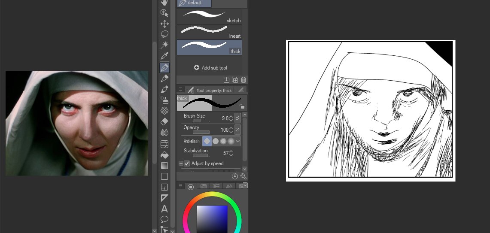Open the Color Wheel tab
490x233 pixels.
pyautogui.click(x=191, y=187)
